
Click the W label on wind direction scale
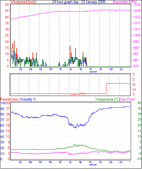134,90
